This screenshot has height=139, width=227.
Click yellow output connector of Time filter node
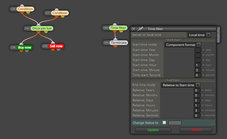point(121,31)
